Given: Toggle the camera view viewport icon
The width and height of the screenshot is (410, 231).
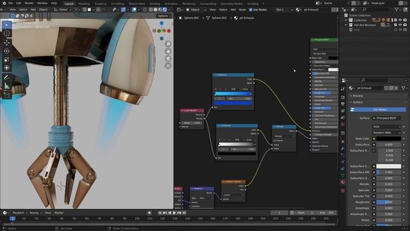Looking at the screenshot, I should point(168,58).
